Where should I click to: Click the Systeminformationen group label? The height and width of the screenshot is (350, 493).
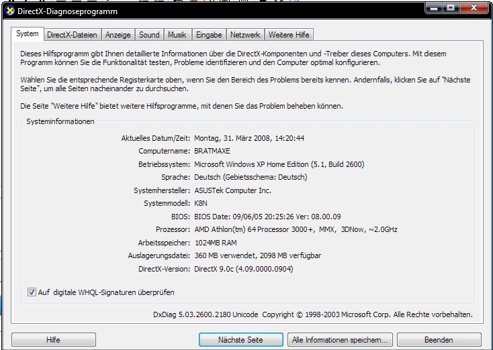60,121
